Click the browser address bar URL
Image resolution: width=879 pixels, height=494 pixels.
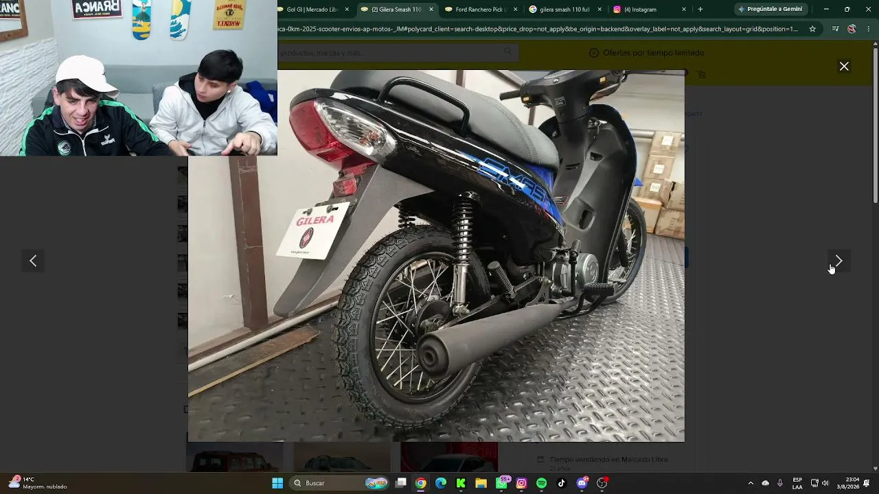point(538,29)
